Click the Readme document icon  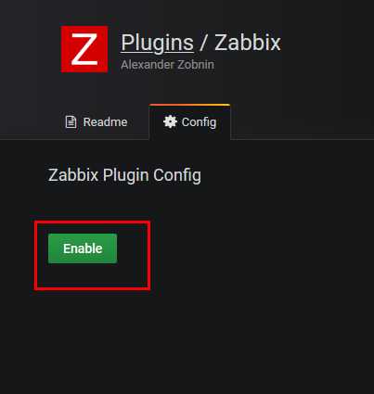pyautogui.click(x=71, y=121)
